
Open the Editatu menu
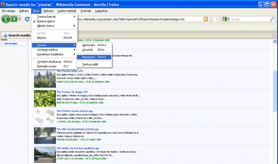click(x=24, y=11)
